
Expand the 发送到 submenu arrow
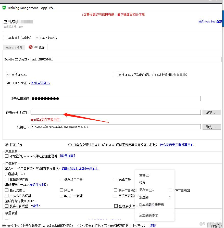170,197
